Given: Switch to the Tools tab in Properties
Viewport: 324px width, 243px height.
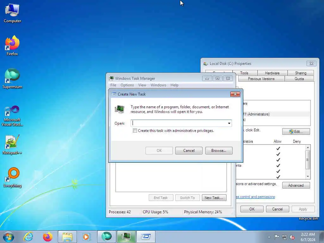Looking at the screenshot, I should [245, 73].
